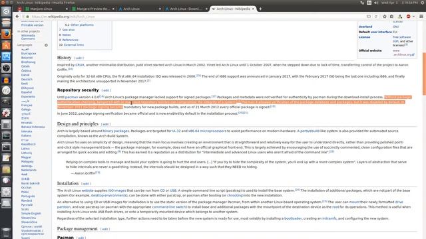Open the chrooting link
The height and width of the screenshot is (239, 426).
tap(235, 195)
